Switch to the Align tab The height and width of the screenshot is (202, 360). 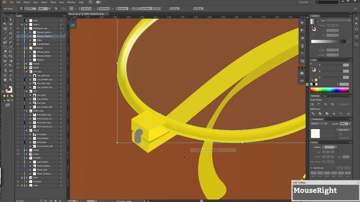pyautogui.click(x=325, y=96)
